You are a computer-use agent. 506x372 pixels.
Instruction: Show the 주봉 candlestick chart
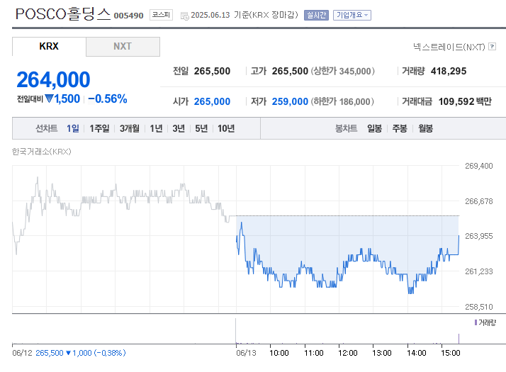pos(400,128)
